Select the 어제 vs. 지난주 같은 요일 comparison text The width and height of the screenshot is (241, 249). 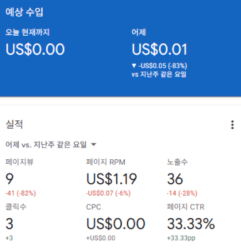46,144
